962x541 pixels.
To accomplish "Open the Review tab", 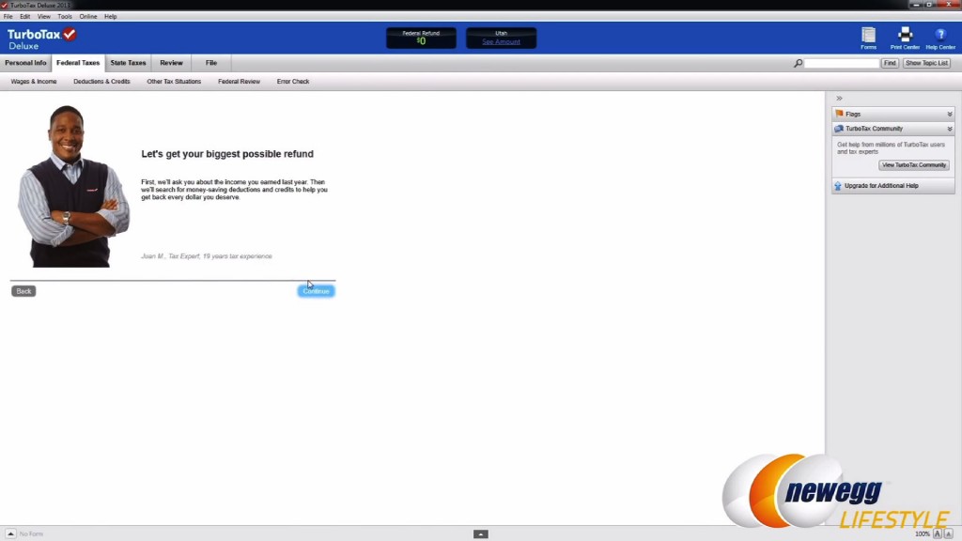I will point(171,63).
